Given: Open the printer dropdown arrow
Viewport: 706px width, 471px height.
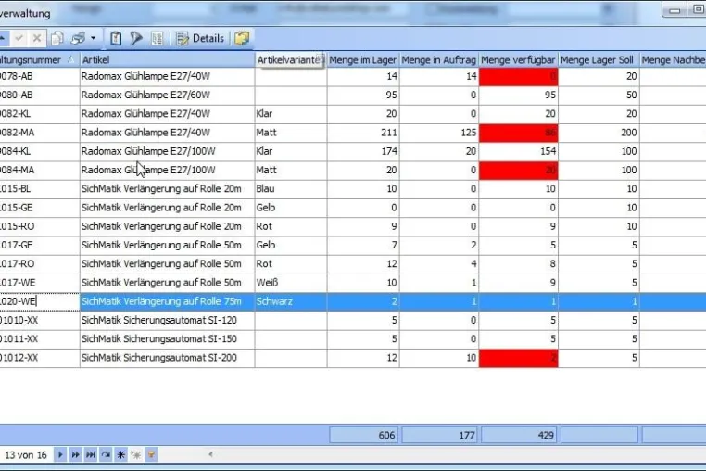Looking at the screenshot, I should (x=94, y=38).
